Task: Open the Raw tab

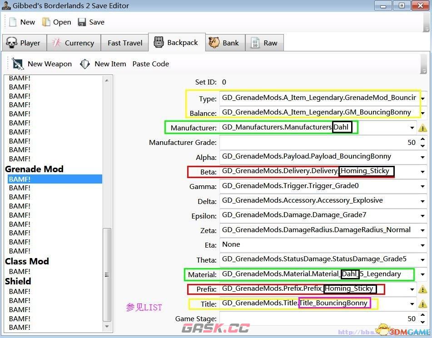Action: point(264,43)
